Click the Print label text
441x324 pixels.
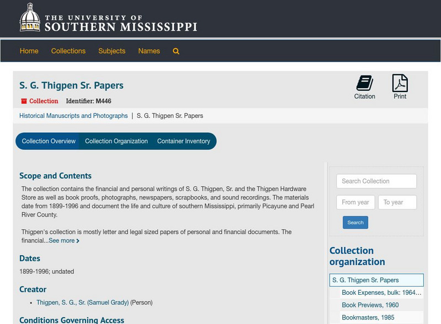pos(400,96)
